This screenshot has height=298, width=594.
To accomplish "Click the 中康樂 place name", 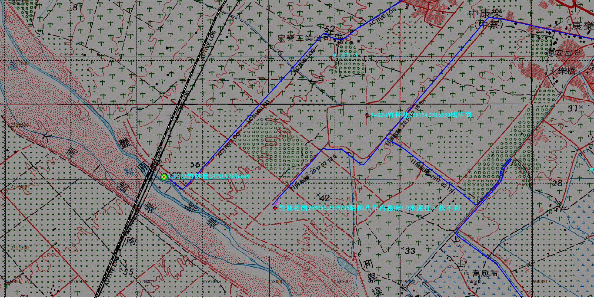I will point(485,14).
